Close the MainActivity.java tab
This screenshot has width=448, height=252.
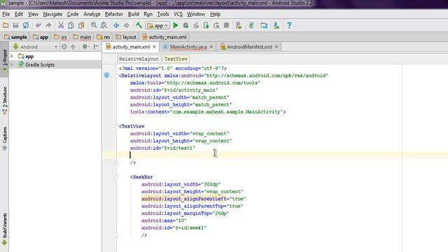(211, 47)
